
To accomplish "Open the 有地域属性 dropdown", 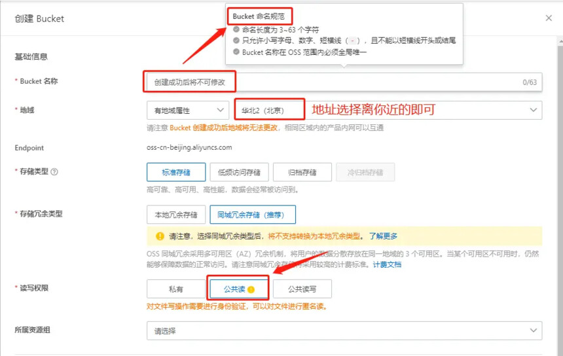I will (188, 110).
